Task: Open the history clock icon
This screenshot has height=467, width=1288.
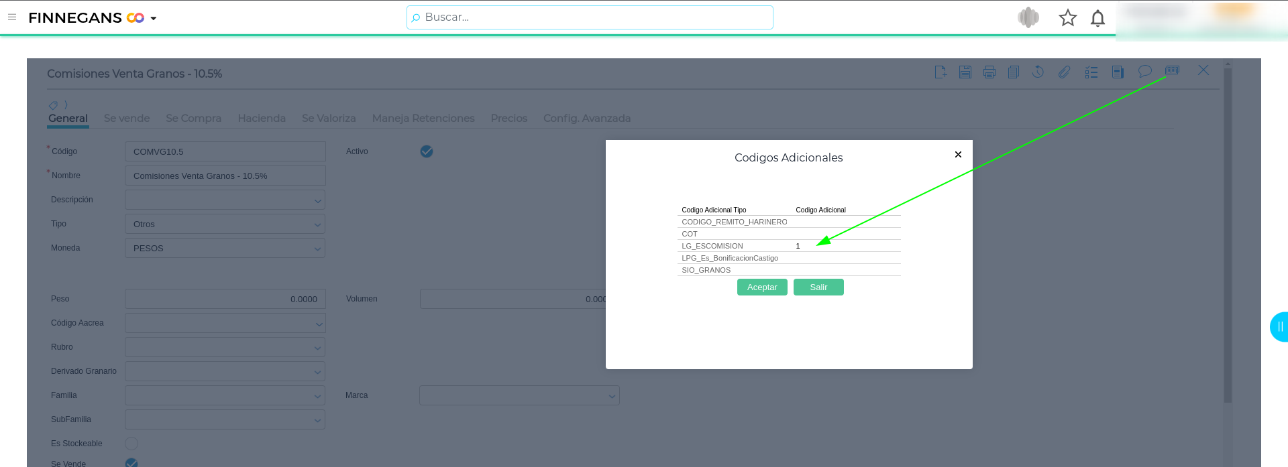Action: 1038,72
